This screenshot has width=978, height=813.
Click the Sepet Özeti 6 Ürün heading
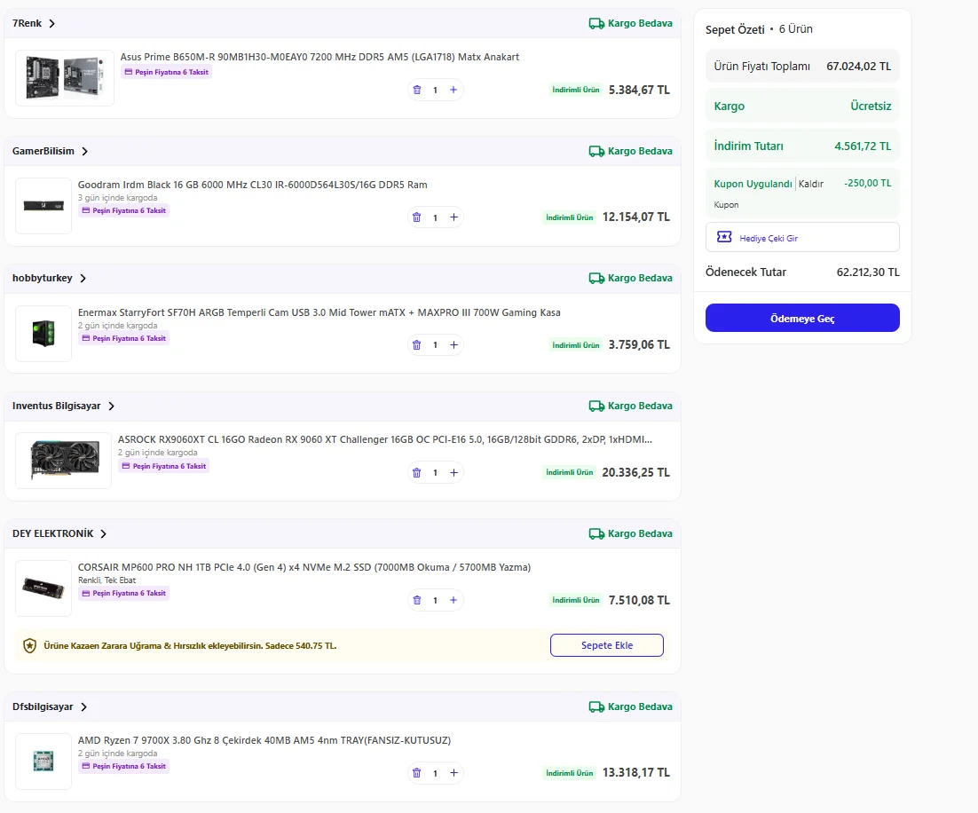click(759, 29)
